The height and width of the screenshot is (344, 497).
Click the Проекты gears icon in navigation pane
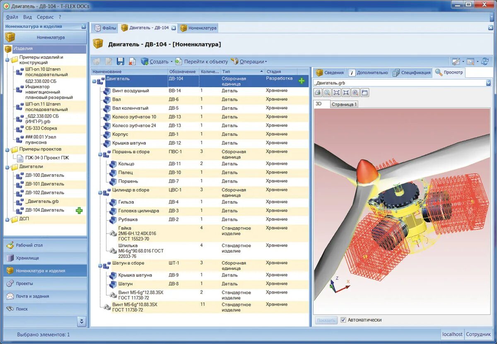pos(10,284)
